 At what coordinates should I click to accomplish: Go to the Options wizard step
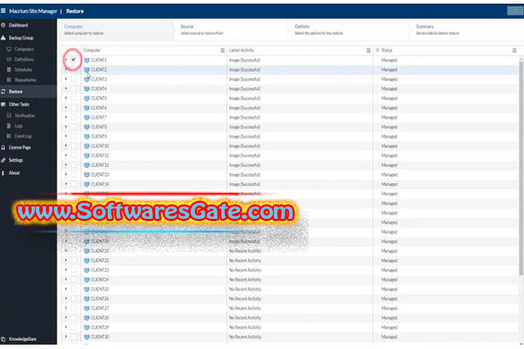348,30
